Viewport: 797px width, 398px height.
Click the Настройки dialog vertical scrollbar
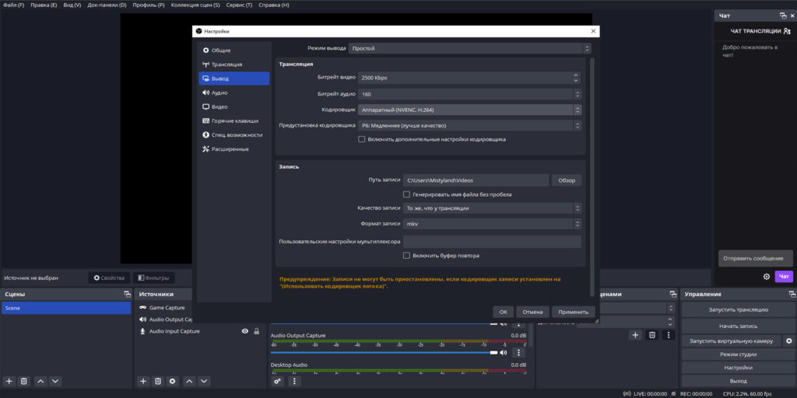pyautogui.click(x=592, y=176)
